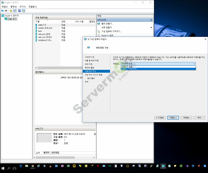208x173 pixels.
Task: Open OneNote from the taskbar
Action: pyautogui.click(x=62, y=166)
